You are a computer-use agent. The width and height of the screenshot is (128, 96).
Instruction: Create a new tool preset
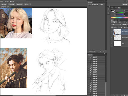[101, 51]
